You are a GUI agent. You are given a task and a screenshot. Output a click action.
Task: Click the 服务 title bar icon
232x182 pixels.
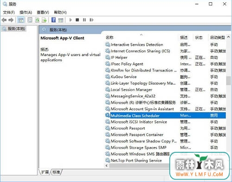(x=5, y=4)
